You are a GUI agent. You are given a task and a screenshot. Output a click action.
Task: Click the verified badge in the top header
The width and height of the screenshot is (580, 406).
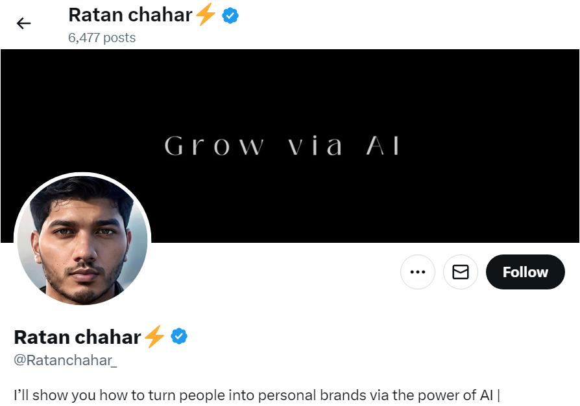(x=230, y=16)
